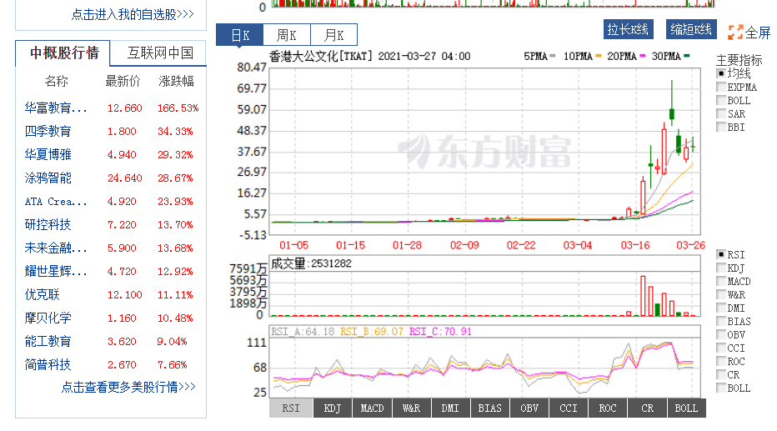Choose CR in the bottom indicator bar
777x431 pixels.
coord(647,408)
